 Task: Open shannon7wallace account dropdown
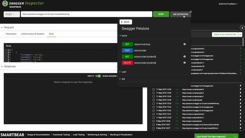(228, 4)
